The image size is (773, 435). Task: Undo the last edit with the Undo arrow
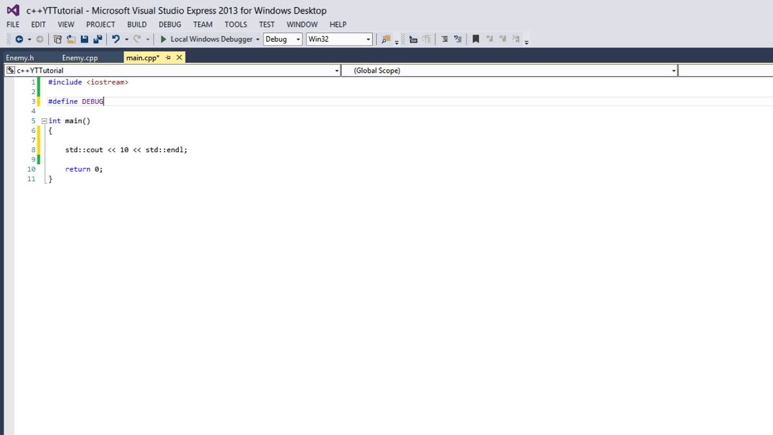(x=116, y=39)
